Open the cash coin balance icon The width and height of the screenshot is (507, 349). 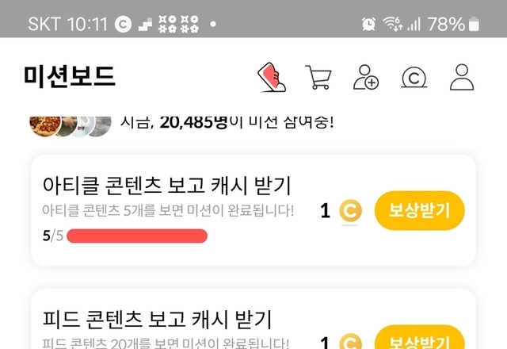coord(414,78)
